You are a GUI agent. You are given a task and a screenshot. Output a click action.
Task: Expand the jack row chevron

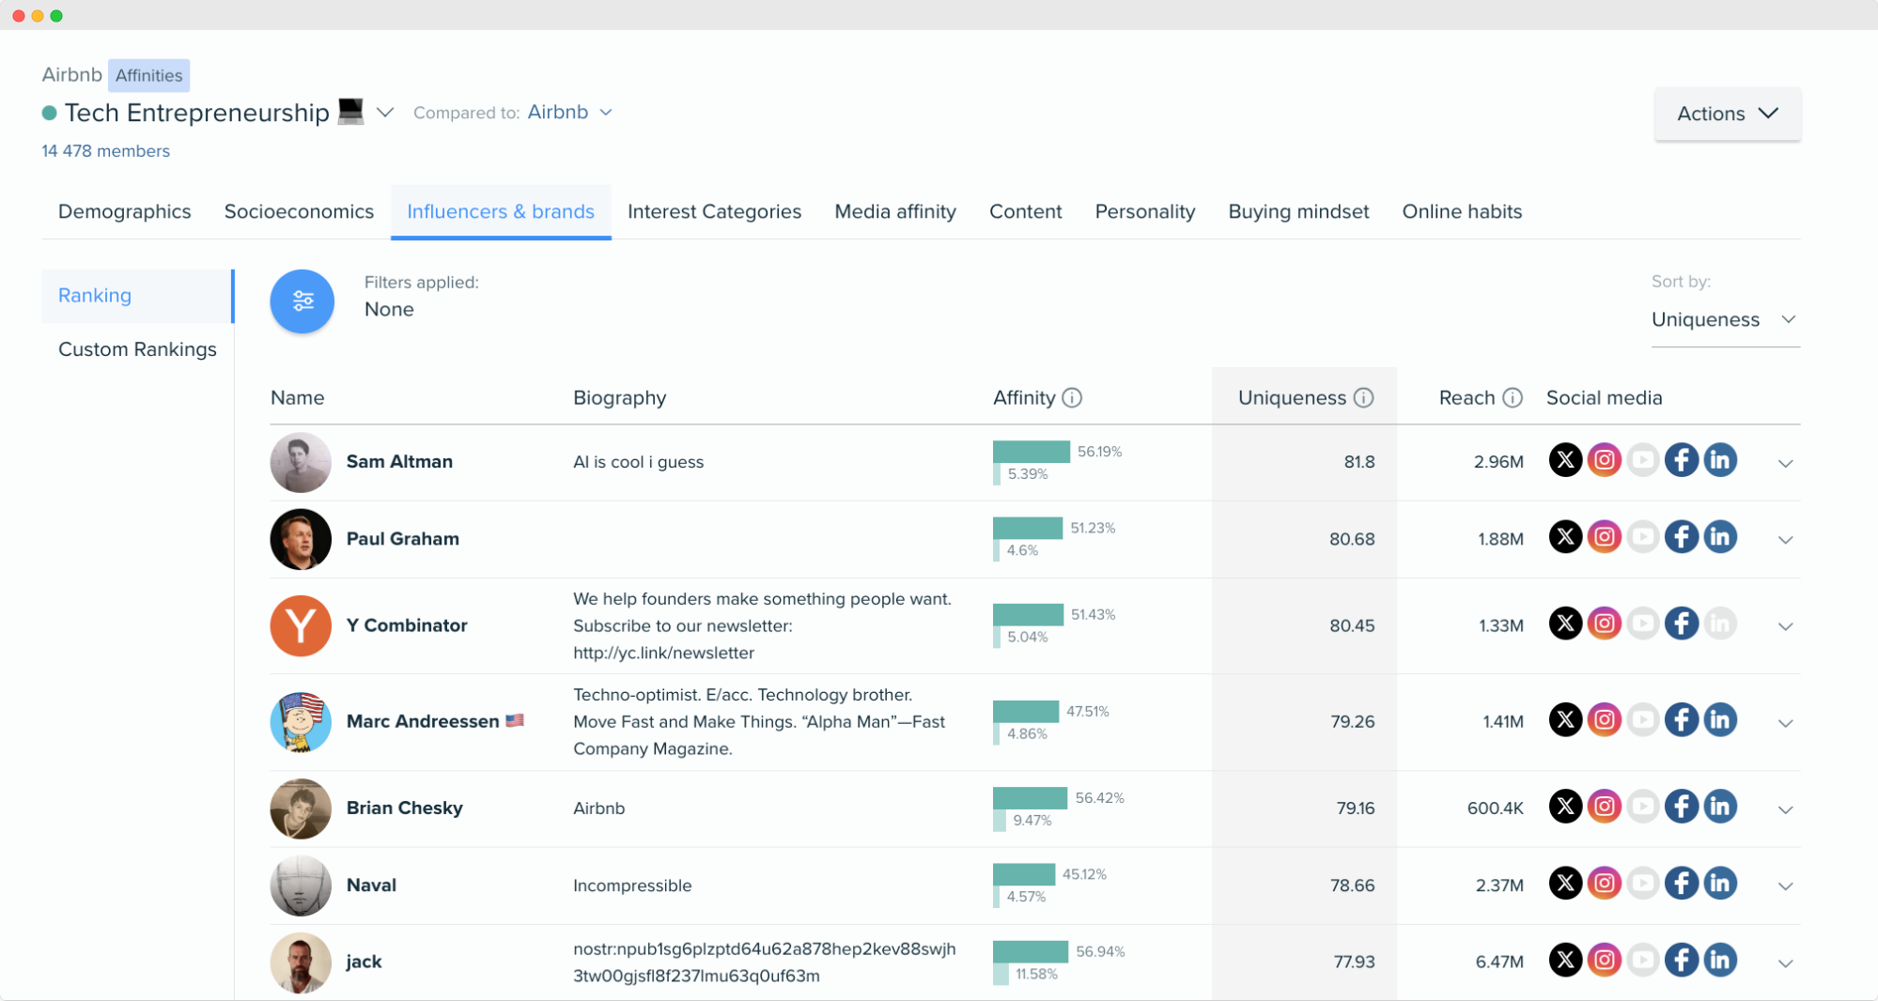(1786, 963)
